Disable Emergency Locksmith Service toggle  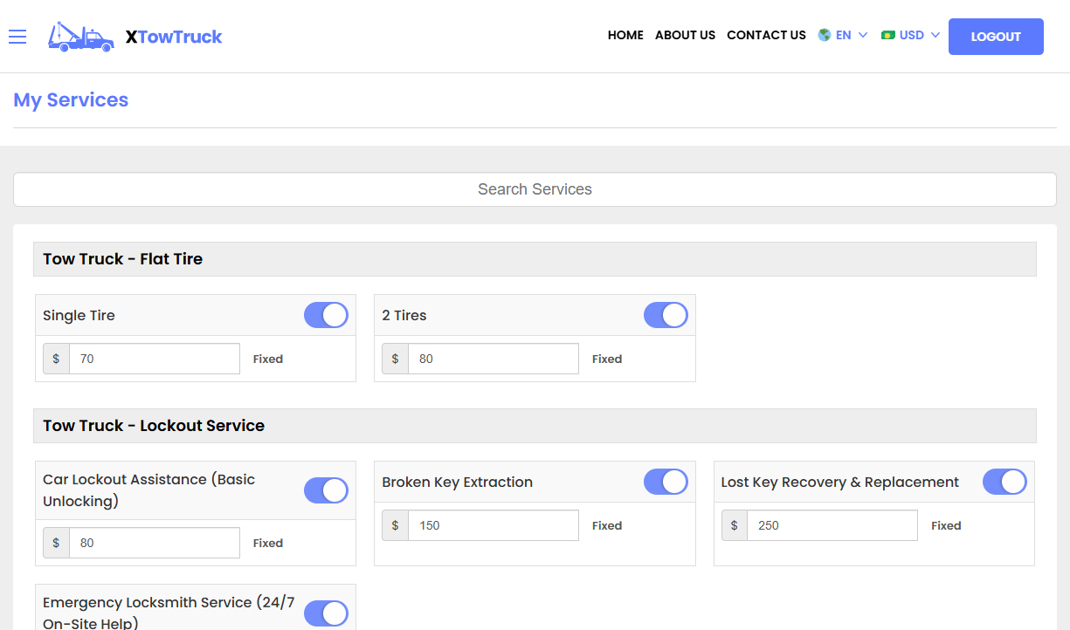326,613
